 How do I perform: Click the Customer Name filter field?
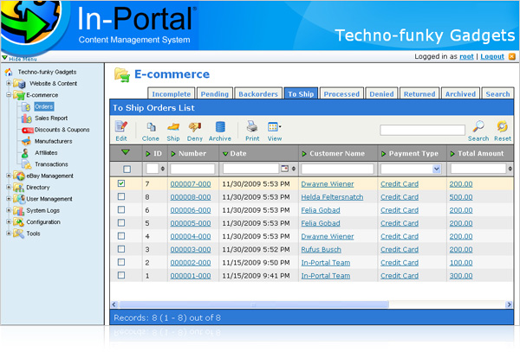pyautogui.click(x=337, y=169)
